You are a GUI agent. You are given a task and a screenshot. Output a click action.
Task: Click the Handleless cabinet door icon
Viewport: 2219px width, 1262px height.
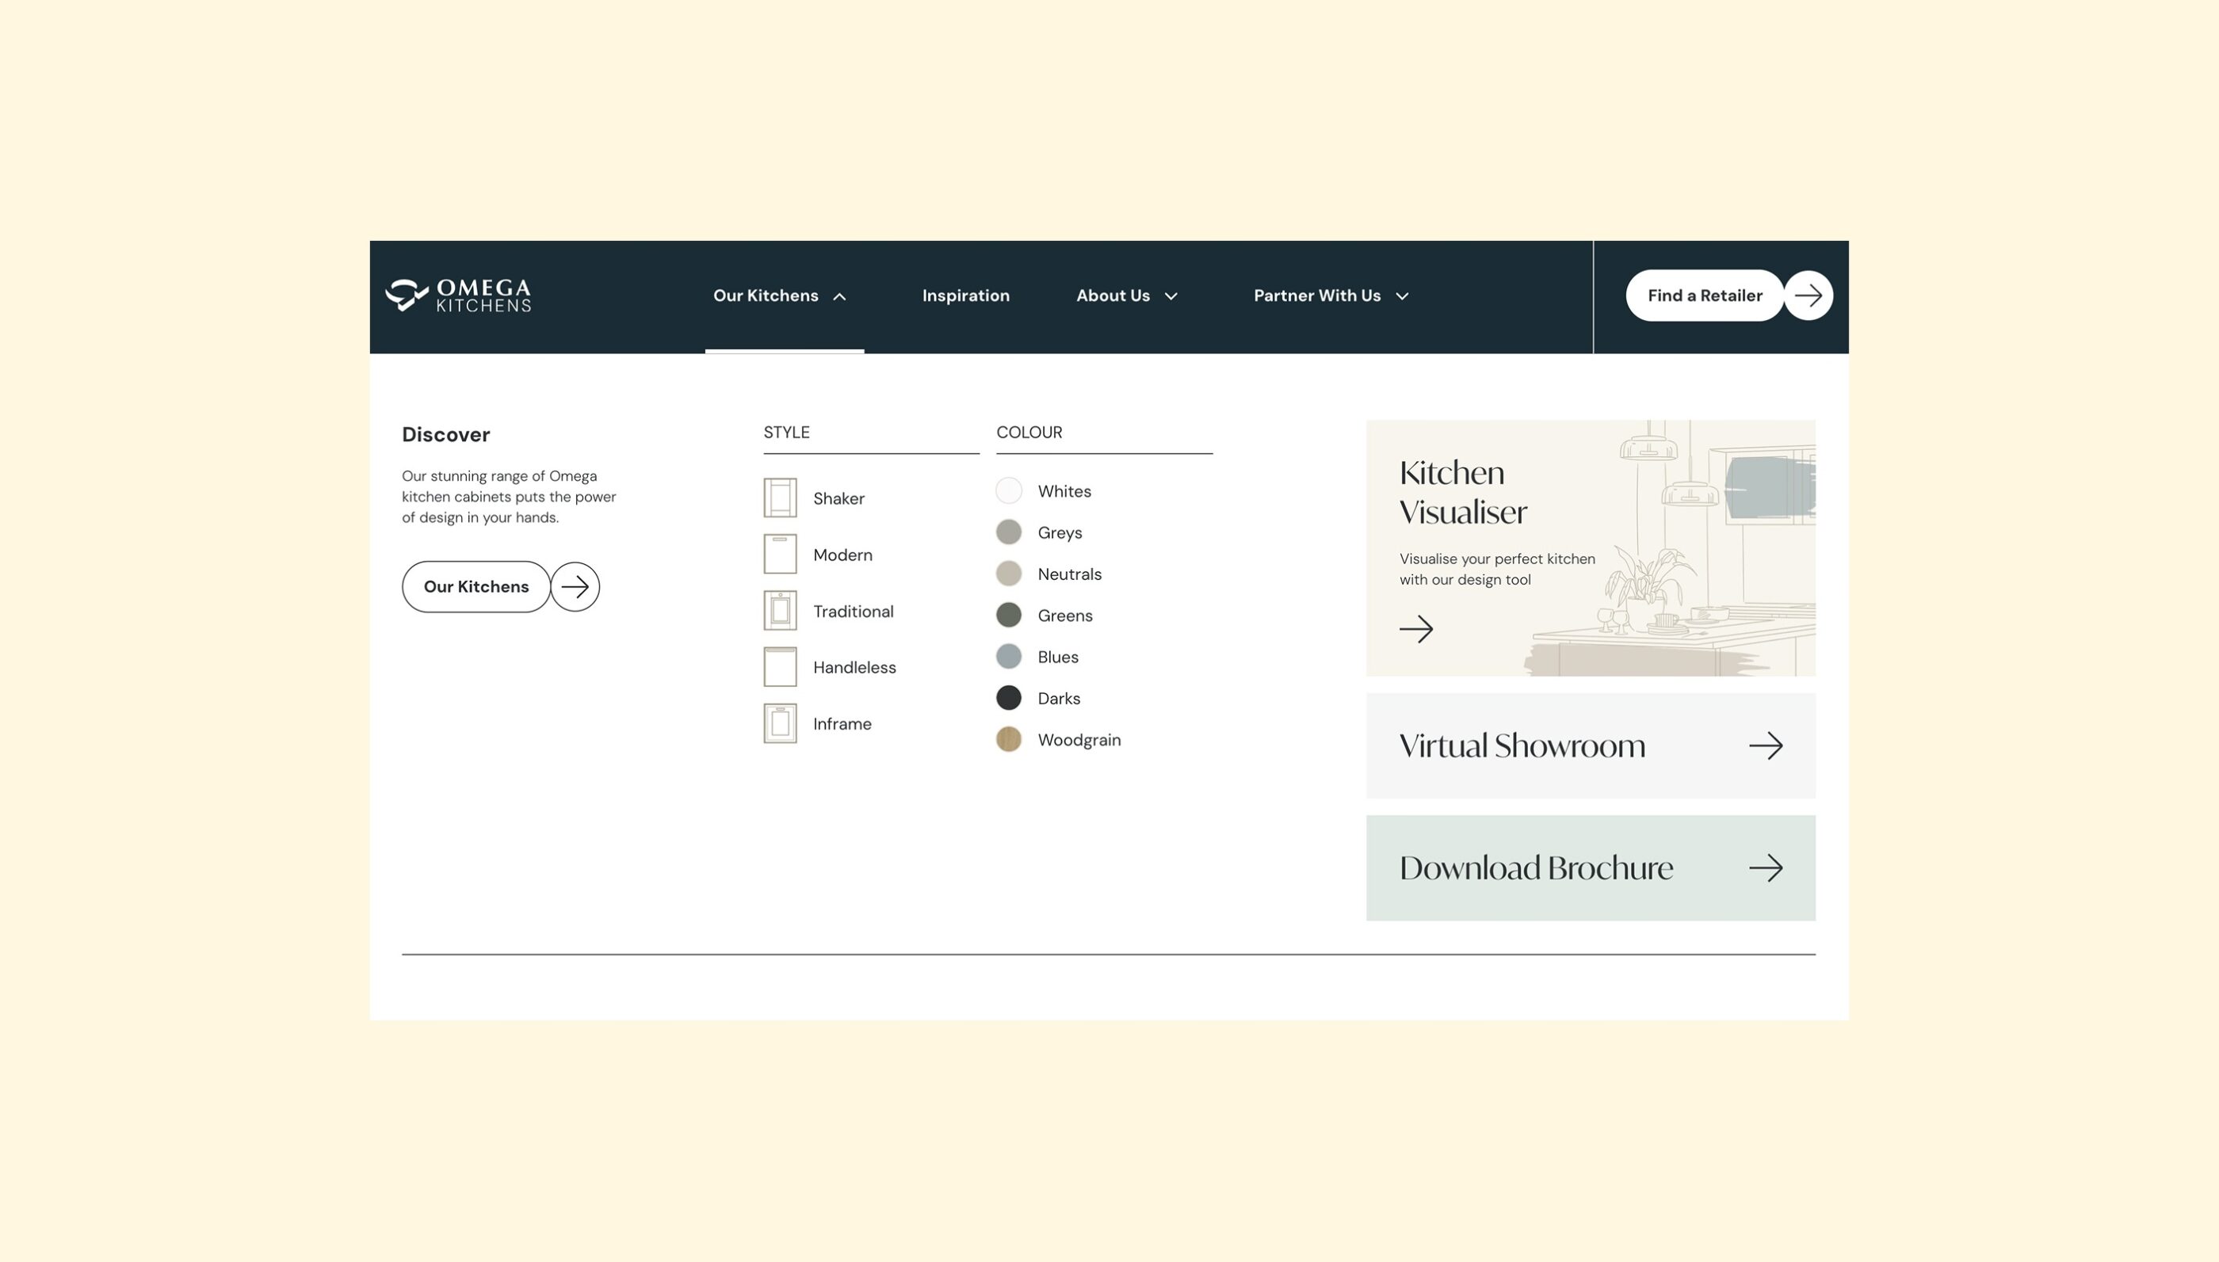pos(779,667)
